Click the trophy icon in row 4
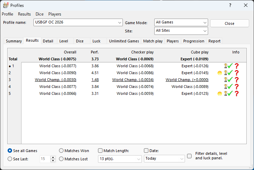Image resolution: width=254 pixels, height=170 pixels. 225,87
